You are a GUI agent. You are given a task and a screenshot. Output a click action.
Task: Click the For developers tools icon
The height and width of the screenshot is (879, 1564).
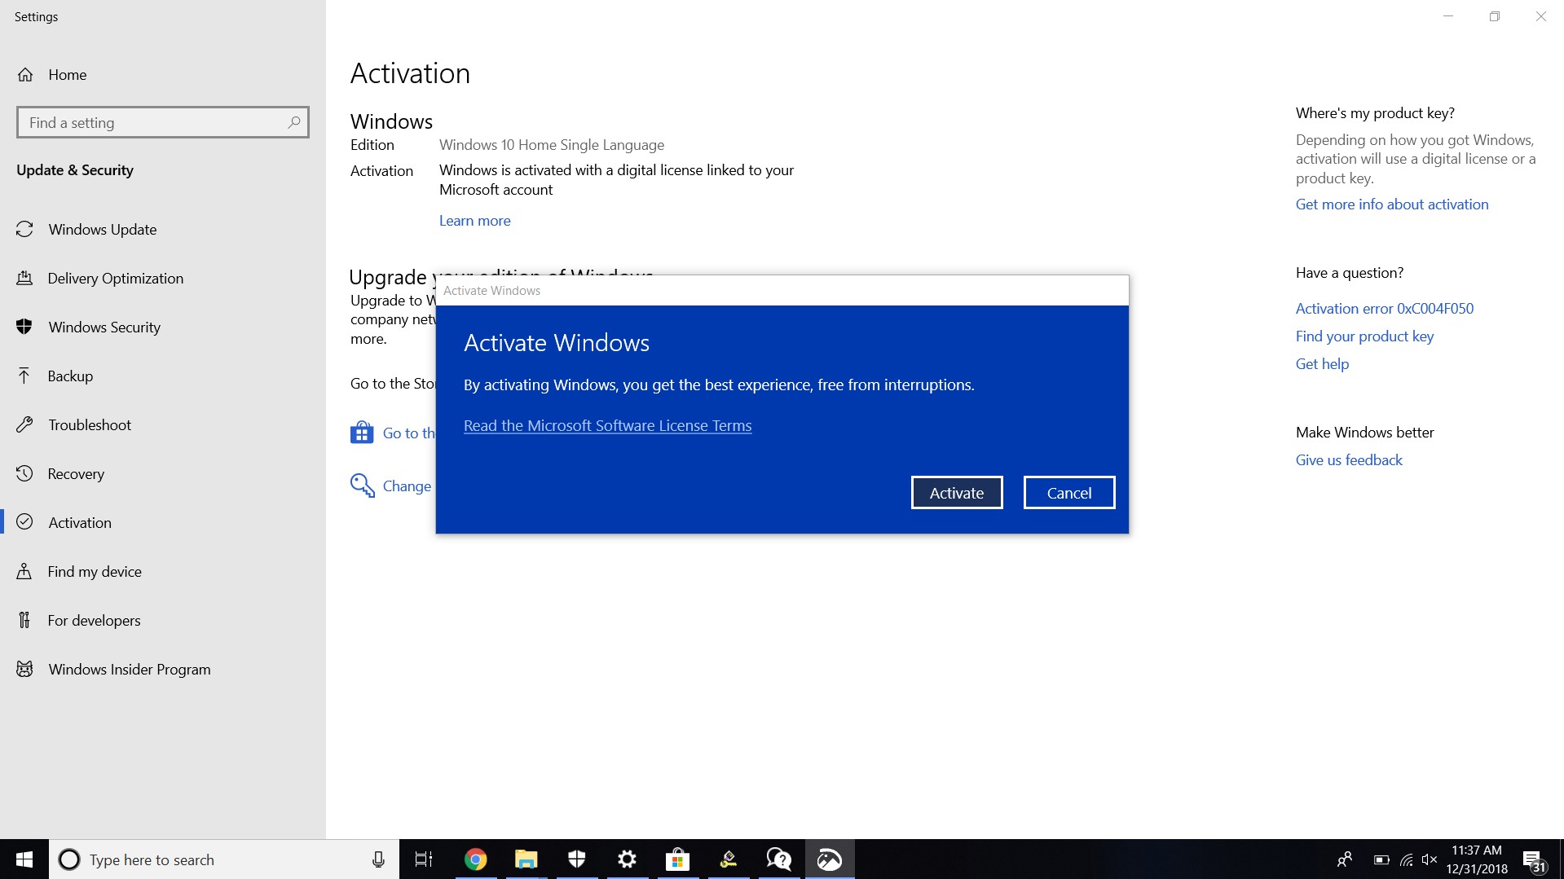pyautogui.click(x=25, y=620)
